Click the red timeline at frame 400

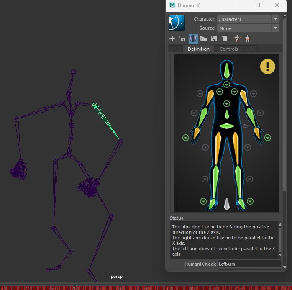pyautogui.click(x=216, y=288)
